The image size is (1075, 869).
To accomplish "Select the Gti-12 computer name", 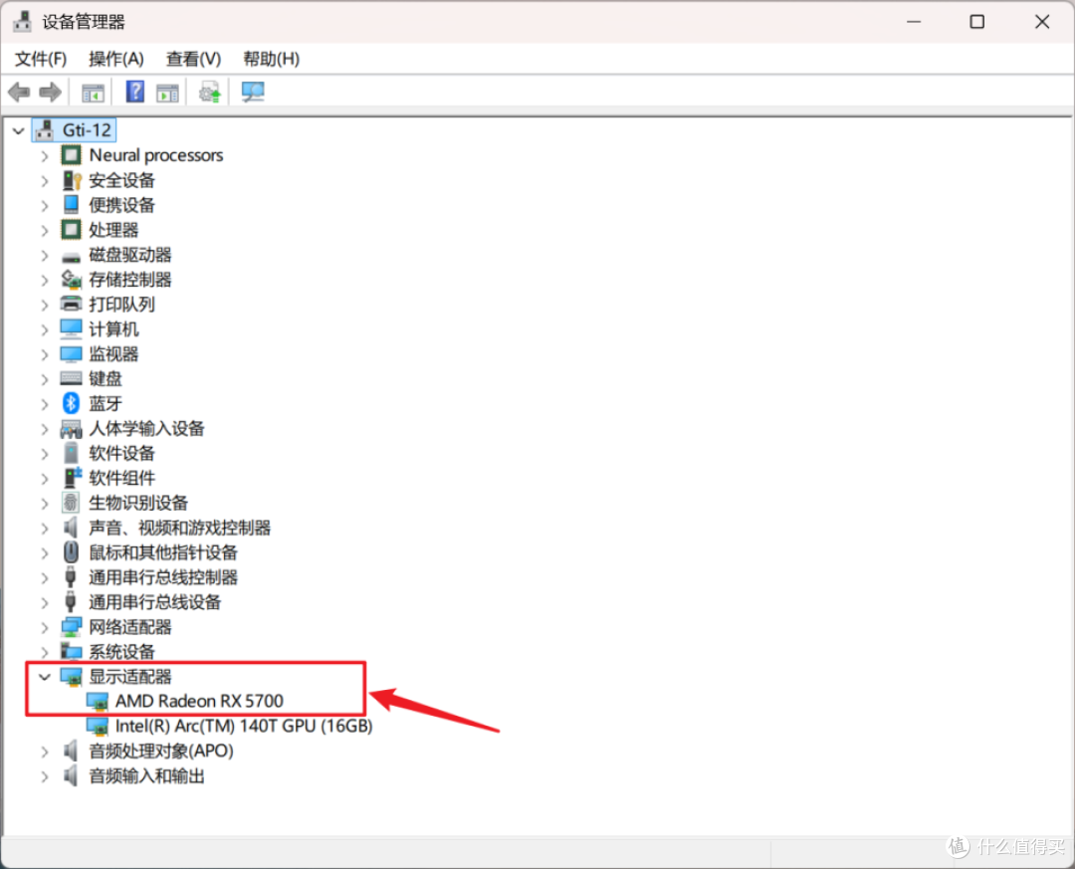I will (x=87, y=130).
